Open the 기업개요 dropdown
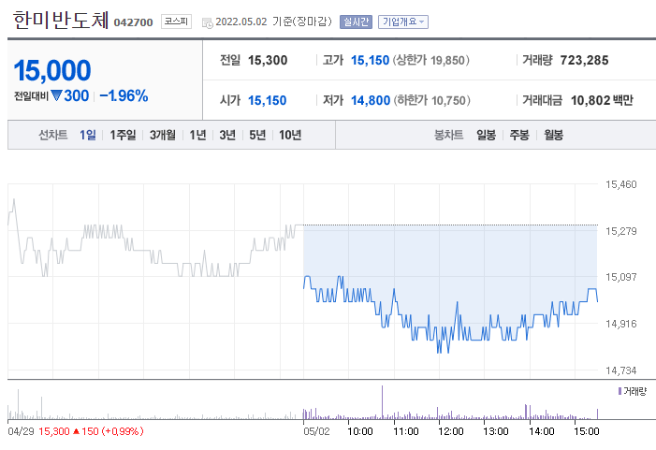Viewport: 656px width, 450px height. [x=403, y=22]
